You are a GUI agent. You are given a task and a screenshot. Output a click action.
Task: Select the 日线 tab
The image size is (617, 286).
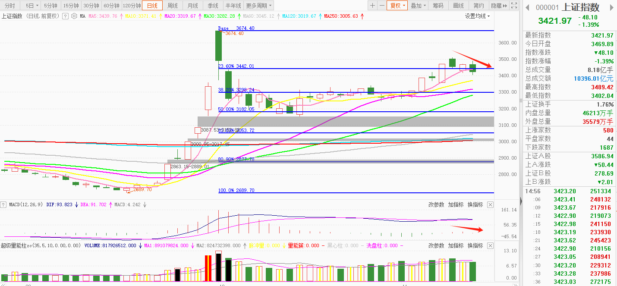(152, 6)
